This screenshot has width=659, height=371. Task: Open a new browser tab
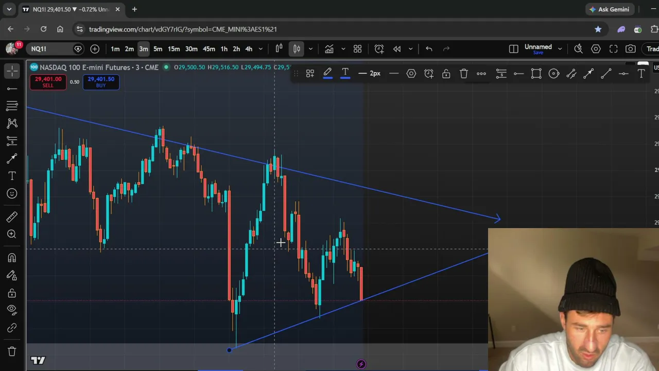pos(134,9)
